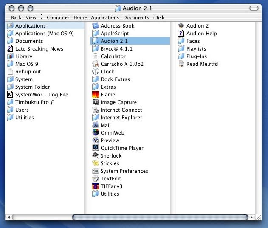Click the window resize grip corner
The image size is (268, 228).
coord(259,217)
